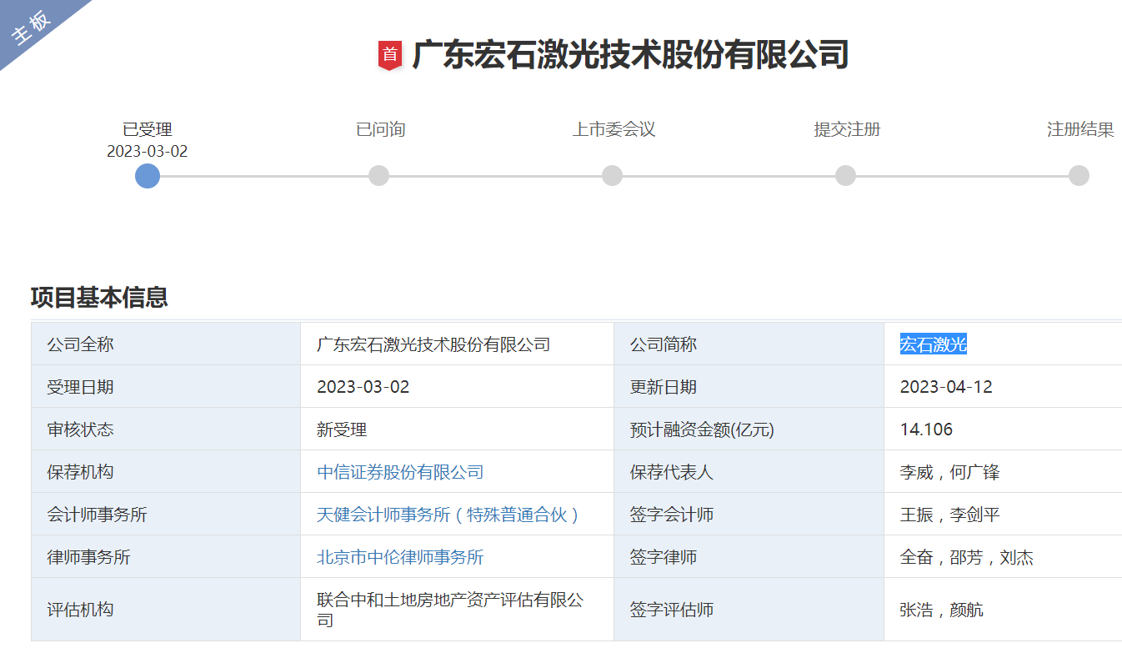Click the 注册结果 stage label

(x=1080, y=129)
